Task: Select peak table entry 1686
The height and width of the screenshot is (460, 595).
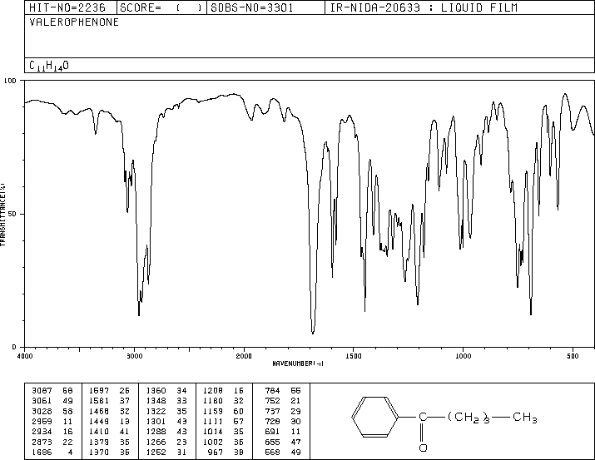Action: tap(52, 452)
